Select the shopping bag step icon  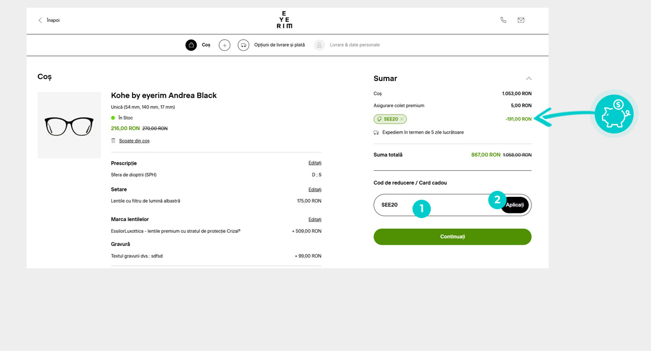pyautogui.click(x=191, y=45)
